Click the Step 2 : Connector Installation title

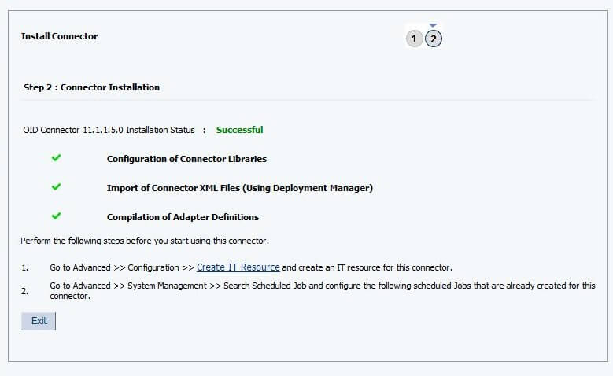click(x=91, y=87)
